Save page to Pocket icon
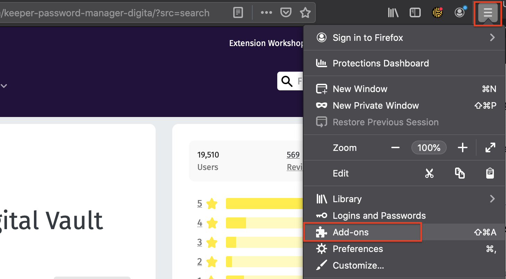The width and height of the screenshot is (506, 279). pos(286,13)
